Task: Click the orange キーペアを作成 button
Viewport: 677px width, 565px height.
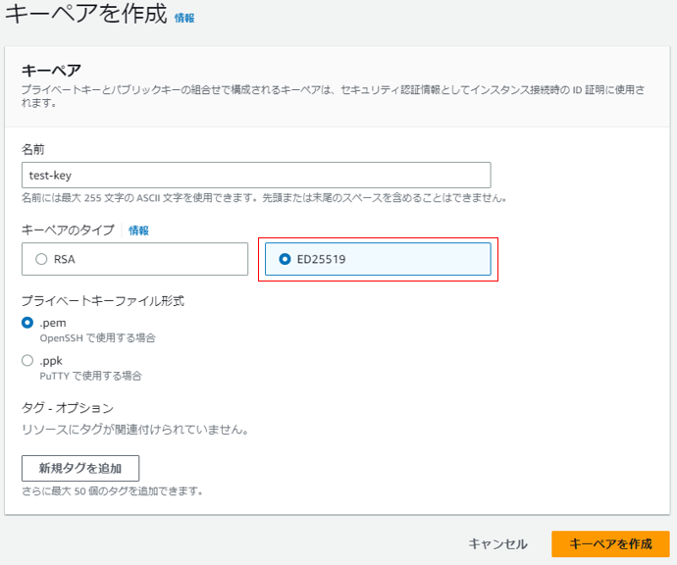Action: click(610, 543)
